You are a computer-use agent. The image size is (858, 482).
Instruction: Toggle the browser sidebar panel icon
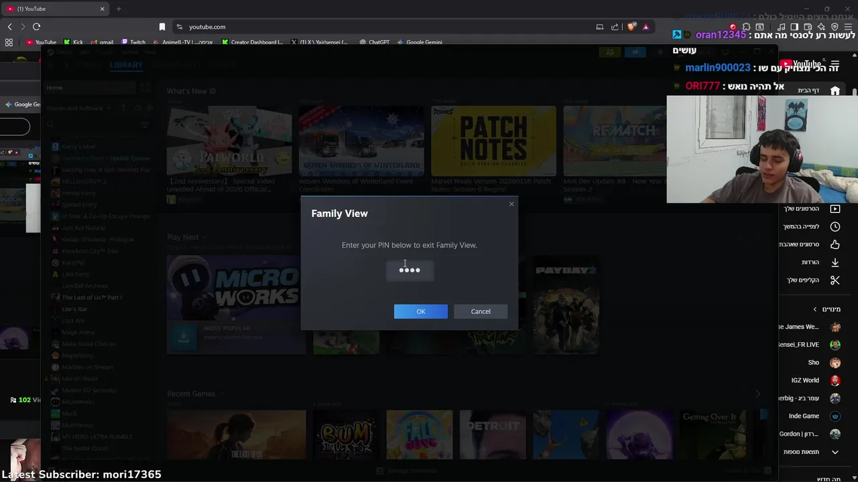point(794,27)
